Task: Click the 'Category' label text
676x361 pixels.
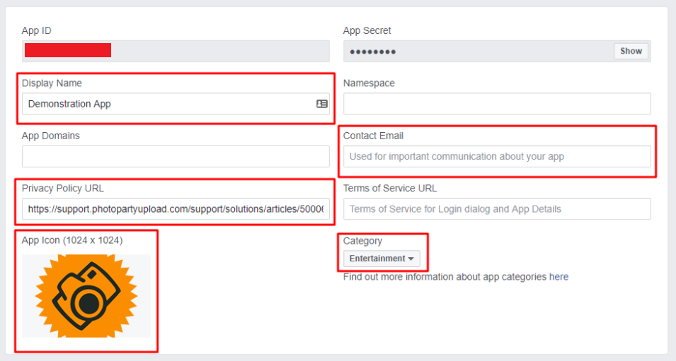Action: pos(362,241)
